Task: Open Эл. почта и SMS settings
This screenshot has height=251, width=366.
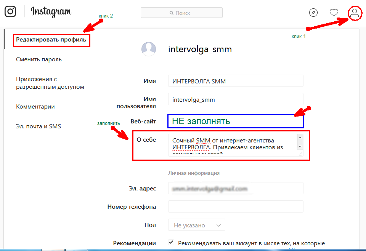Action: (39, 126)
